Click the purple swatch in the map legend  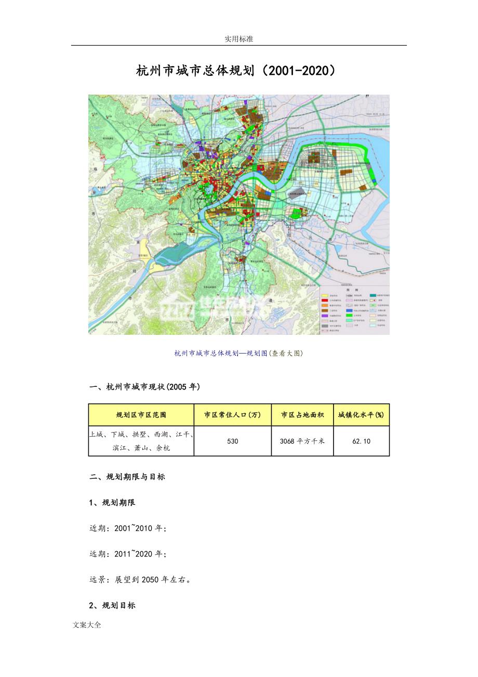(325, 315)
